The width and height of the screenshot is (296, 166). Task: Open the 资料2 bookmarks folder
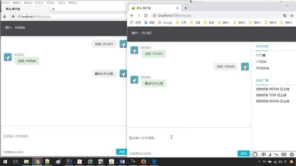239,23
